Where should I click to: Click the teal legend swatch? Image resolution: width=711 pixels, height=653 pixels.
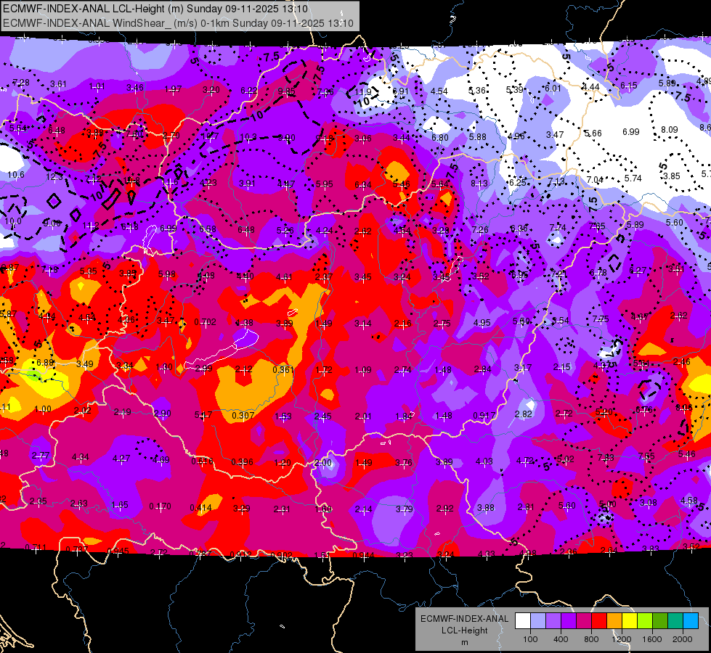coord(675,620)
